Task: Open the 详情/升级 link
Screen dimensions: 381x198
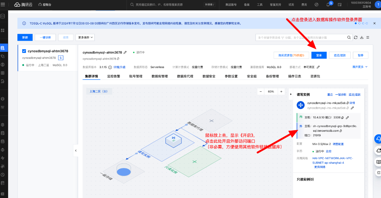Action: (119, 67)
